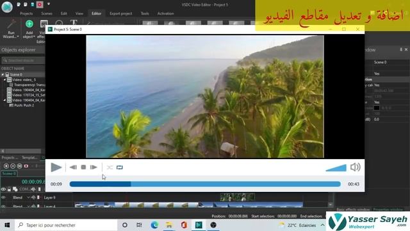410x231 pixels.
Task: Click timeline zoom in plus icon
Action: pos(6,166)
